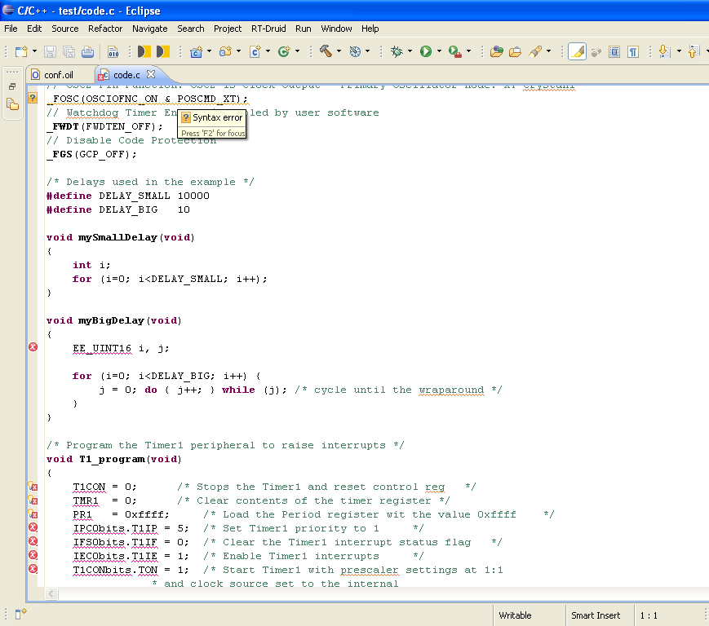The image size is (709, 626).
Task: Click the footprints toolbar icon
Action: coord(596,52)
